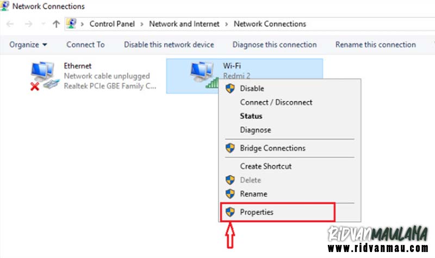Click the shield icon next to Rename

point(230,194)
